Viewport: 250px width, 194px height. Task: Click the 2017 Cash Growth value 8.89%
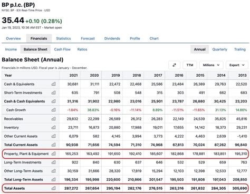pos(157,110)
